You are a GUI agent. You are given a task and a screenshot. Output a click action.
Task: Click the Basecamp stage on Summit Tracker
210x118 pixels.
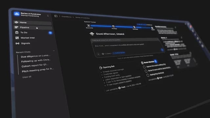pyautogui.click(x=89, y=26)
